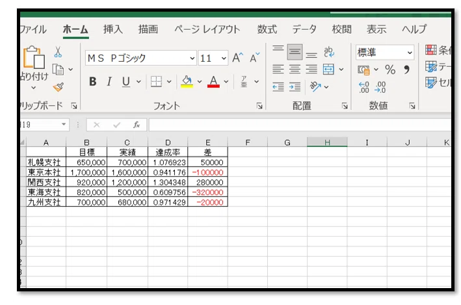Expand Name Box dropdown arrow
Viewport: 461px width, 305px height.
coord(64,124)
